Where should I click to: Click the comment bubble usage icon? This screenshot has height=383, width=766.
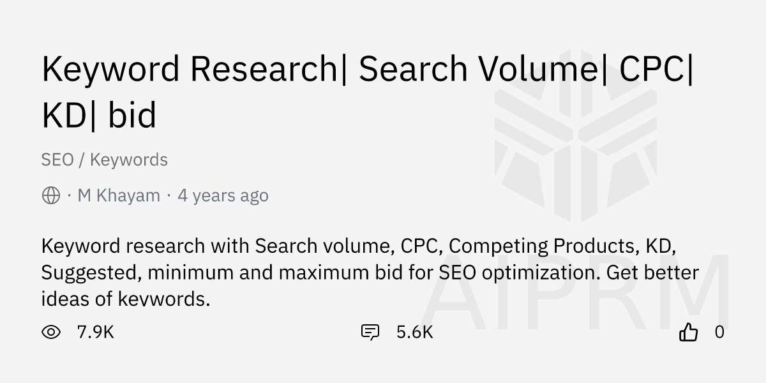[x=370, y=332]
